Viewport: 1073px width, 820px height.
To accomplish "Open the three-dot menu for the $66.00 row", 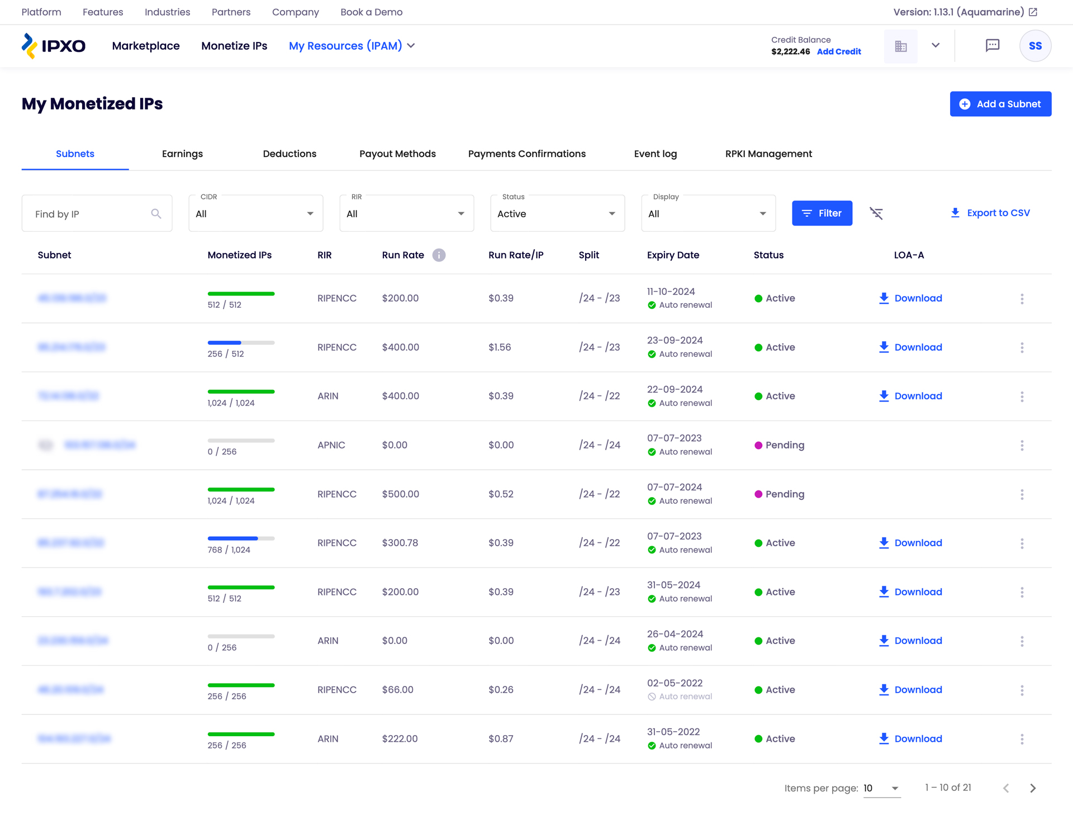I will [1022, 690].
